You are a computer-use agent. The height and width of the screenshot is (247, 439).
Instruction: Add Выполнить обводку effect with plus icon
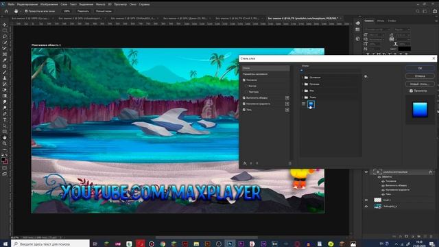[x=287, y=97]
